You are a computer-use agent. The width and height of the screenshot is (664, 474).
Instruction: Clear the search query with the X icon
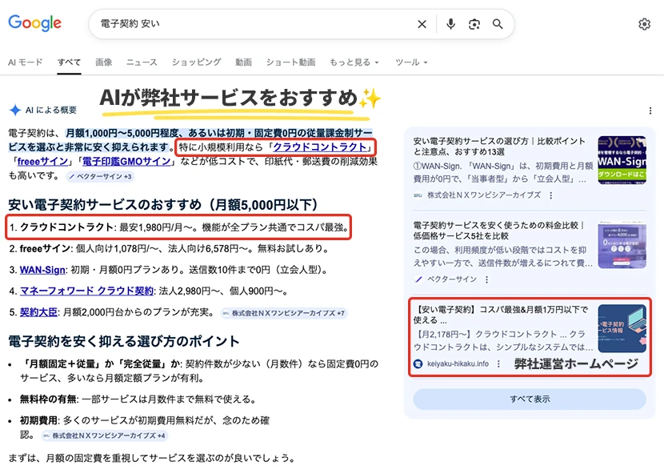click(x=422, y=24)
